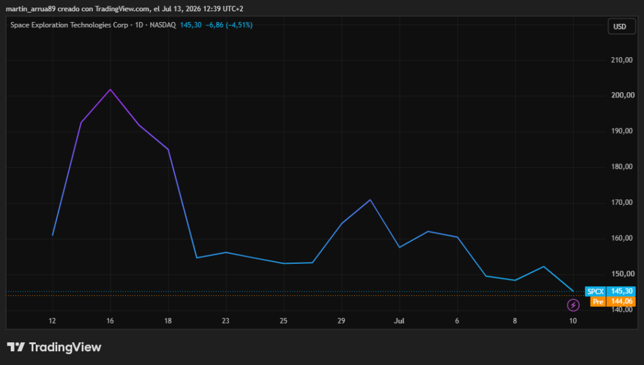The width and height of the screenshot is (644, 365).
Task: Click the date label 23 on time axis
Action: coord(226,320)
